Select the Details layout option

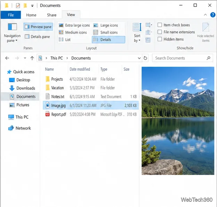pos(108,40)
